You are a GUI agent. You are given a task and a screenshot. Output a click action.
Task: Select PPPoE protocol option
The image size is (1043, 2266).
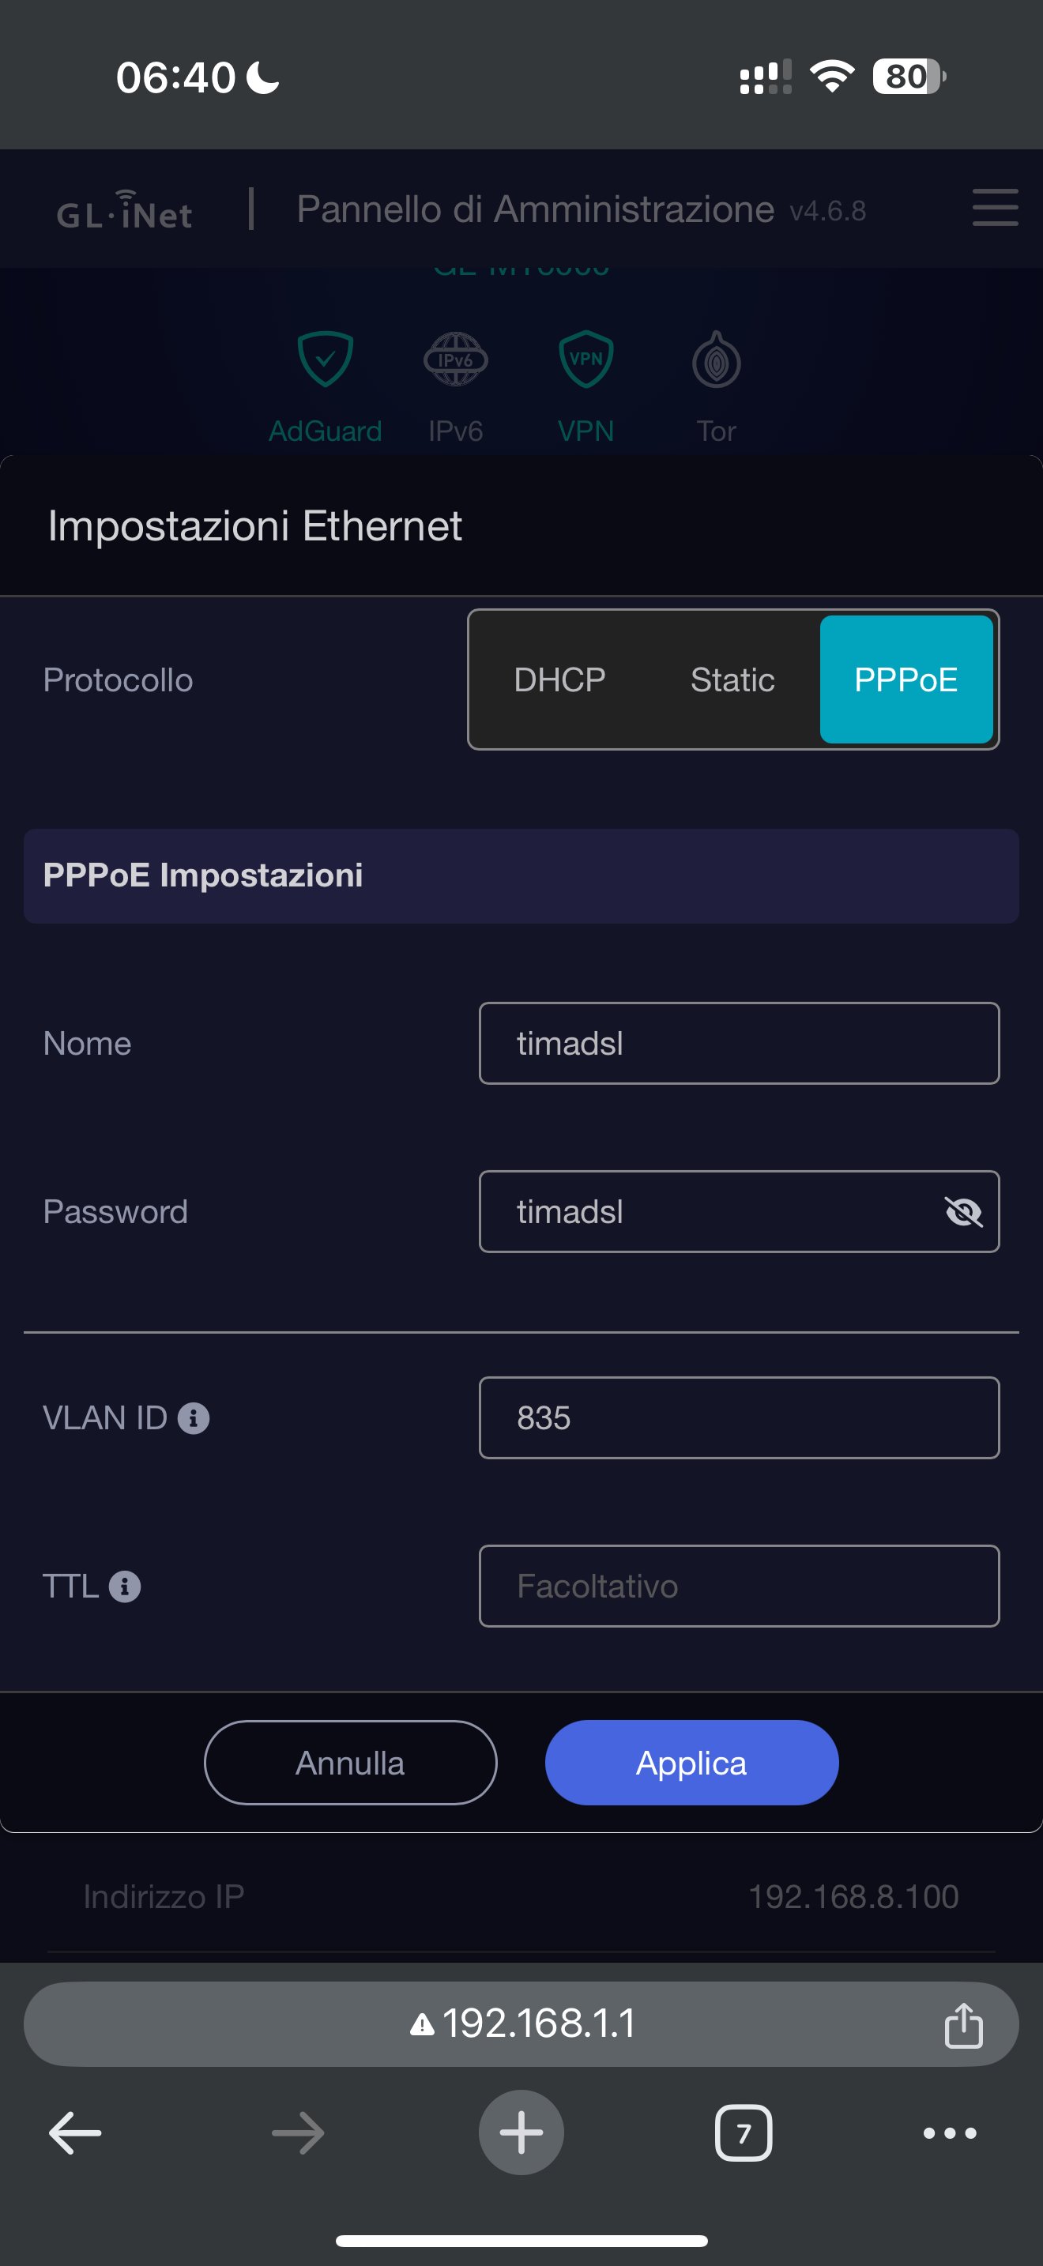(x=906, y=679)
